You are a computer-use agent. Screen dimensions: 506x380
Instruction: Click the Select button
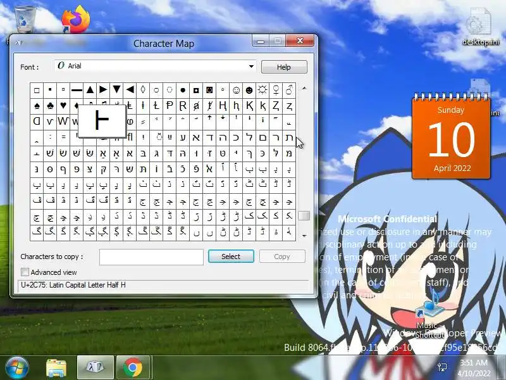coord(231,256)
